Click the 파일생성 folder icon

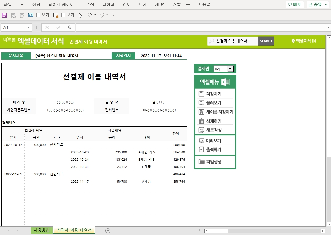[201, 162]
